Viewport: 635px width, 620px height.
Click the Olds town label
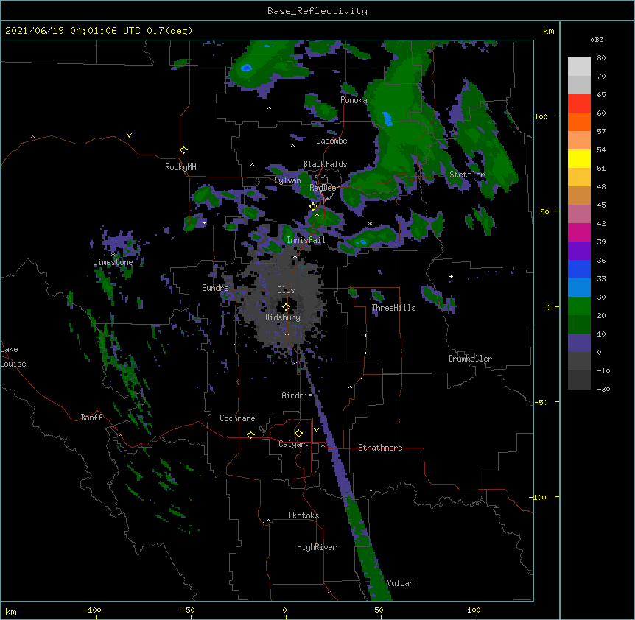[286, 290]
